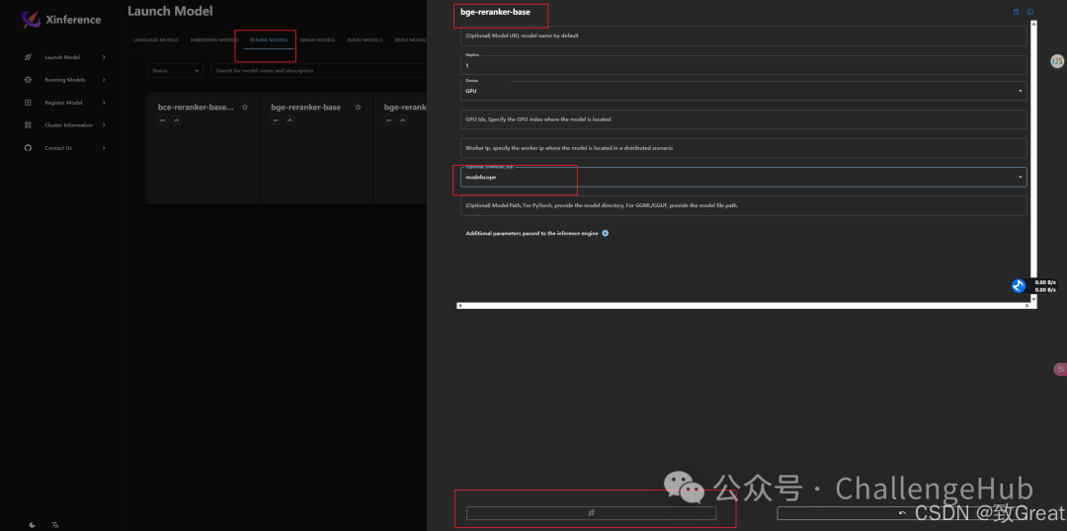
Task: Click the 'en' tag on bce-reranker-base card
Action: click(163, 120)
